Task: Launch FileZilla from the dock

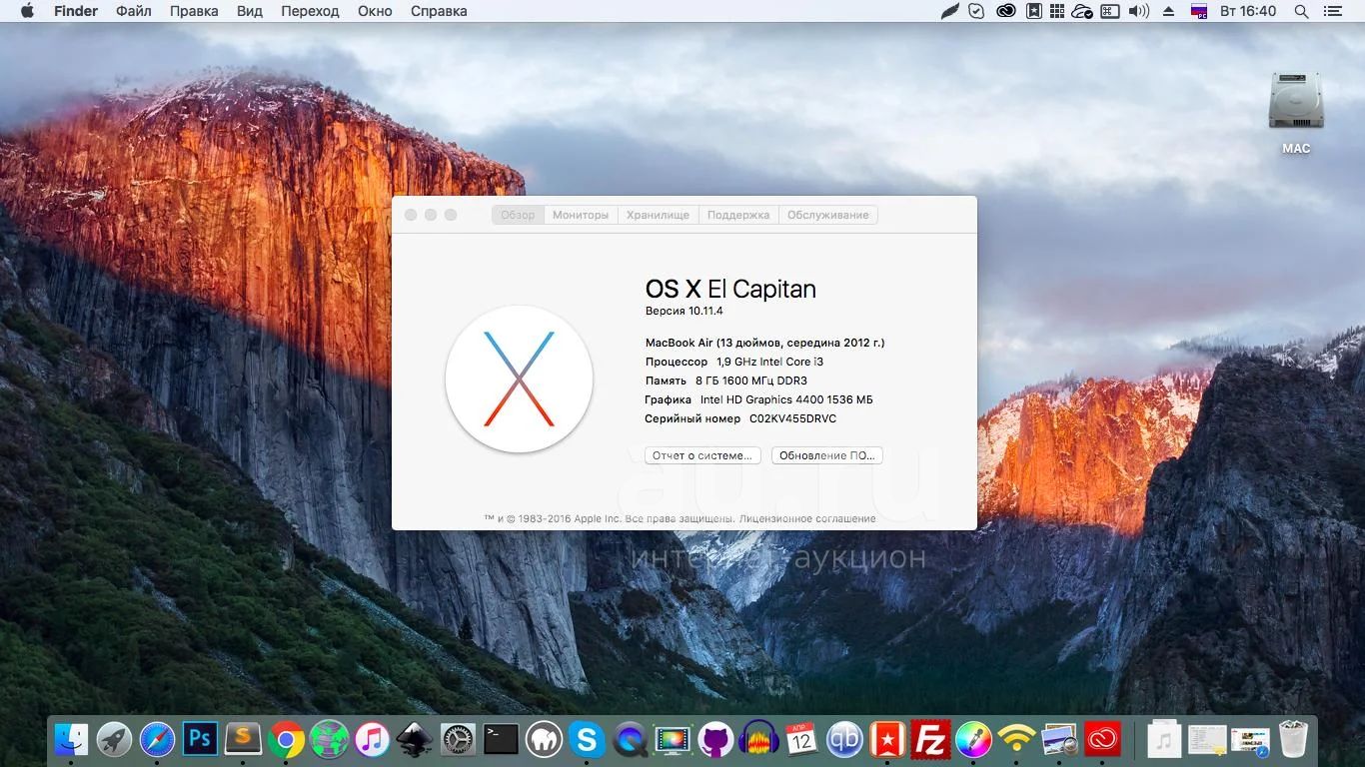Action: point(930,739)
